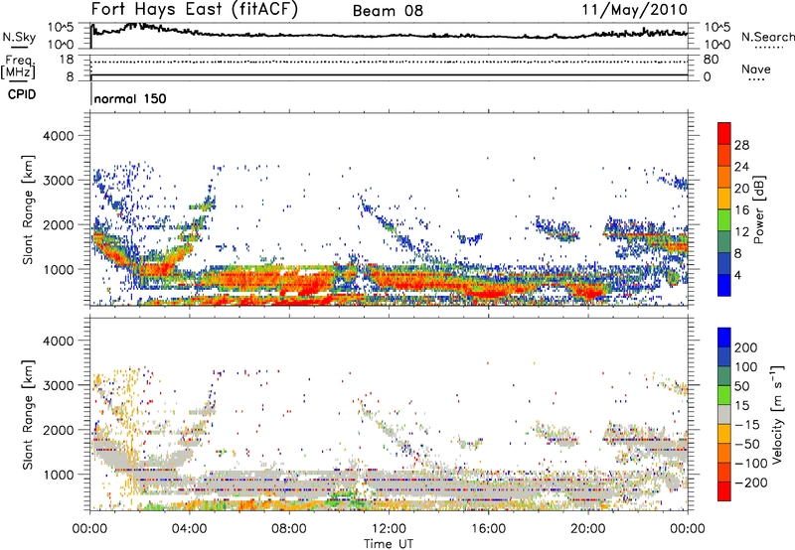Click the light green 15–50 Velocity colorbar segment
795x550 pixels.
724,395
